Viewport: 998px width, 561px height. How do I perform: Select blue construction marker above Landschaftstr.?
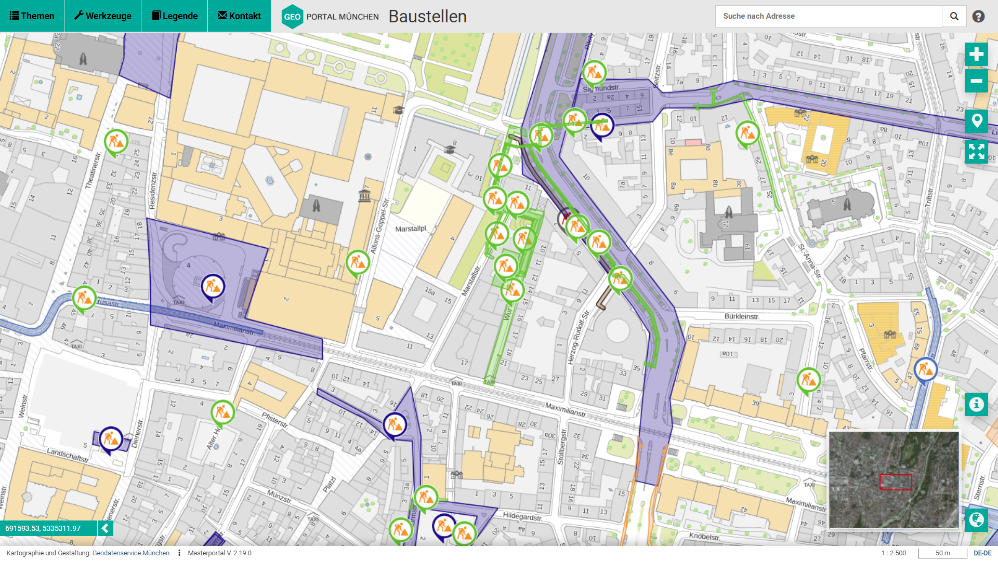pos(111,439)
